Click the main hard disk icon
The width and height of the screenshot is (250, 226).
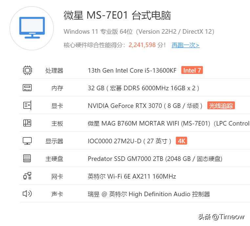pos(27,158)
